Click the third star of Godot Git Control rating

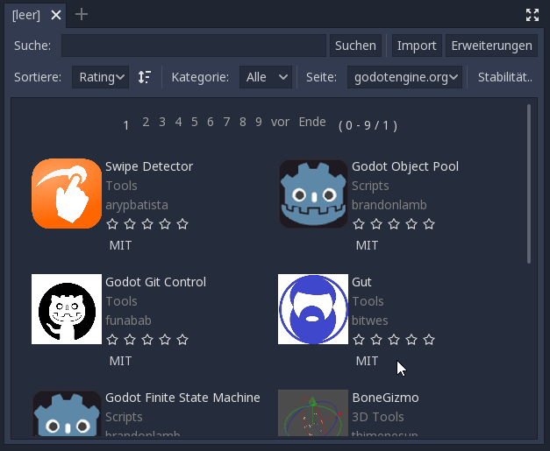click(x=147, y=339)
